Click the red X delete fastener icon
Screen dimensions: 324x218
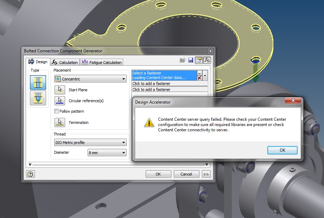(x=199, y=78)
